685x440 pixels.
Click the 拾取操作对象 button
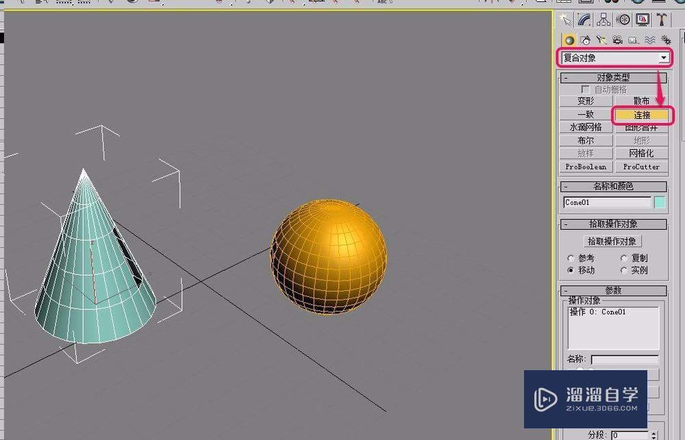[x=612, y=241]
